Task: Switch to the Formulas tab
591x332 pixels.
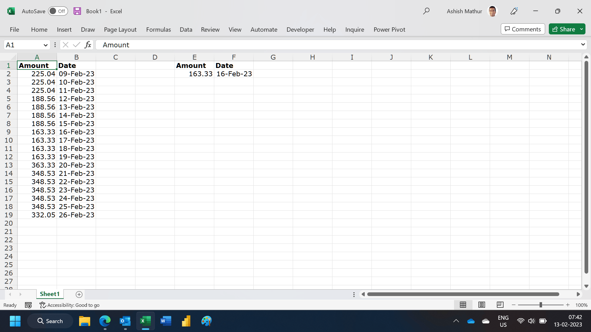Action: [159, 30]
